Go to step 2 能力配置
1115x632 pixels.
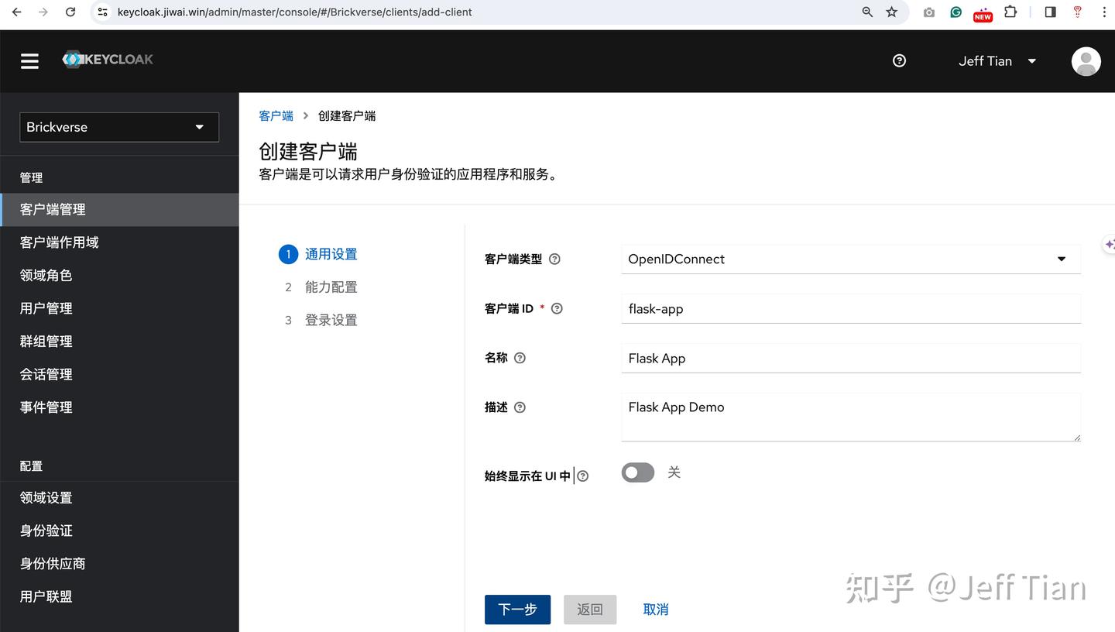(331, 287)
